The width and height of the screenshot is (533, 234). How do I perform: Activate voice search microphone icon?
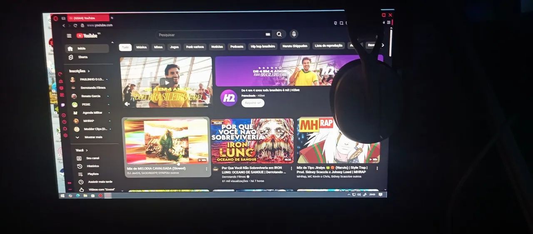click(x=294, y=34)
